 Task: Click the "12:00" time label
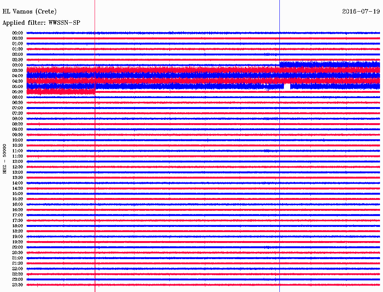pos(18,162)
